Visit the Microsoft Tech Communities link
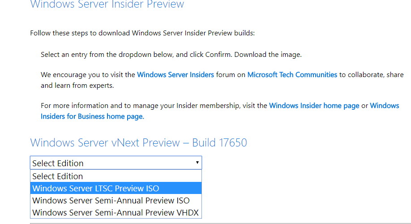 point(292,75)
